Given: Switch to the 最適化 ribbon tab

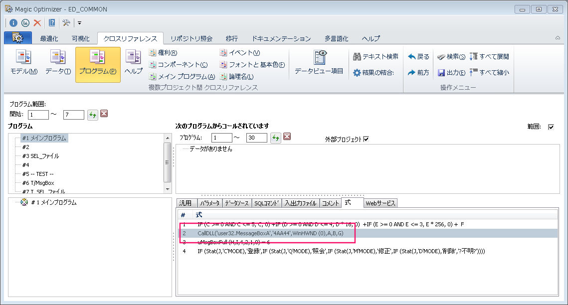Looking at the screenshot, I should (49, 38).
